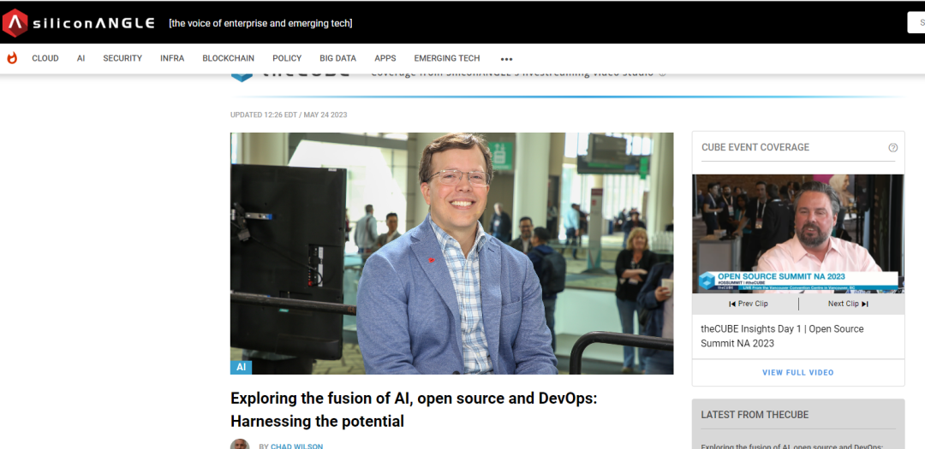Go to Prev Clip
Image resolution: width=925 pixels, height=449 pixels.
[x=748, y=304]
